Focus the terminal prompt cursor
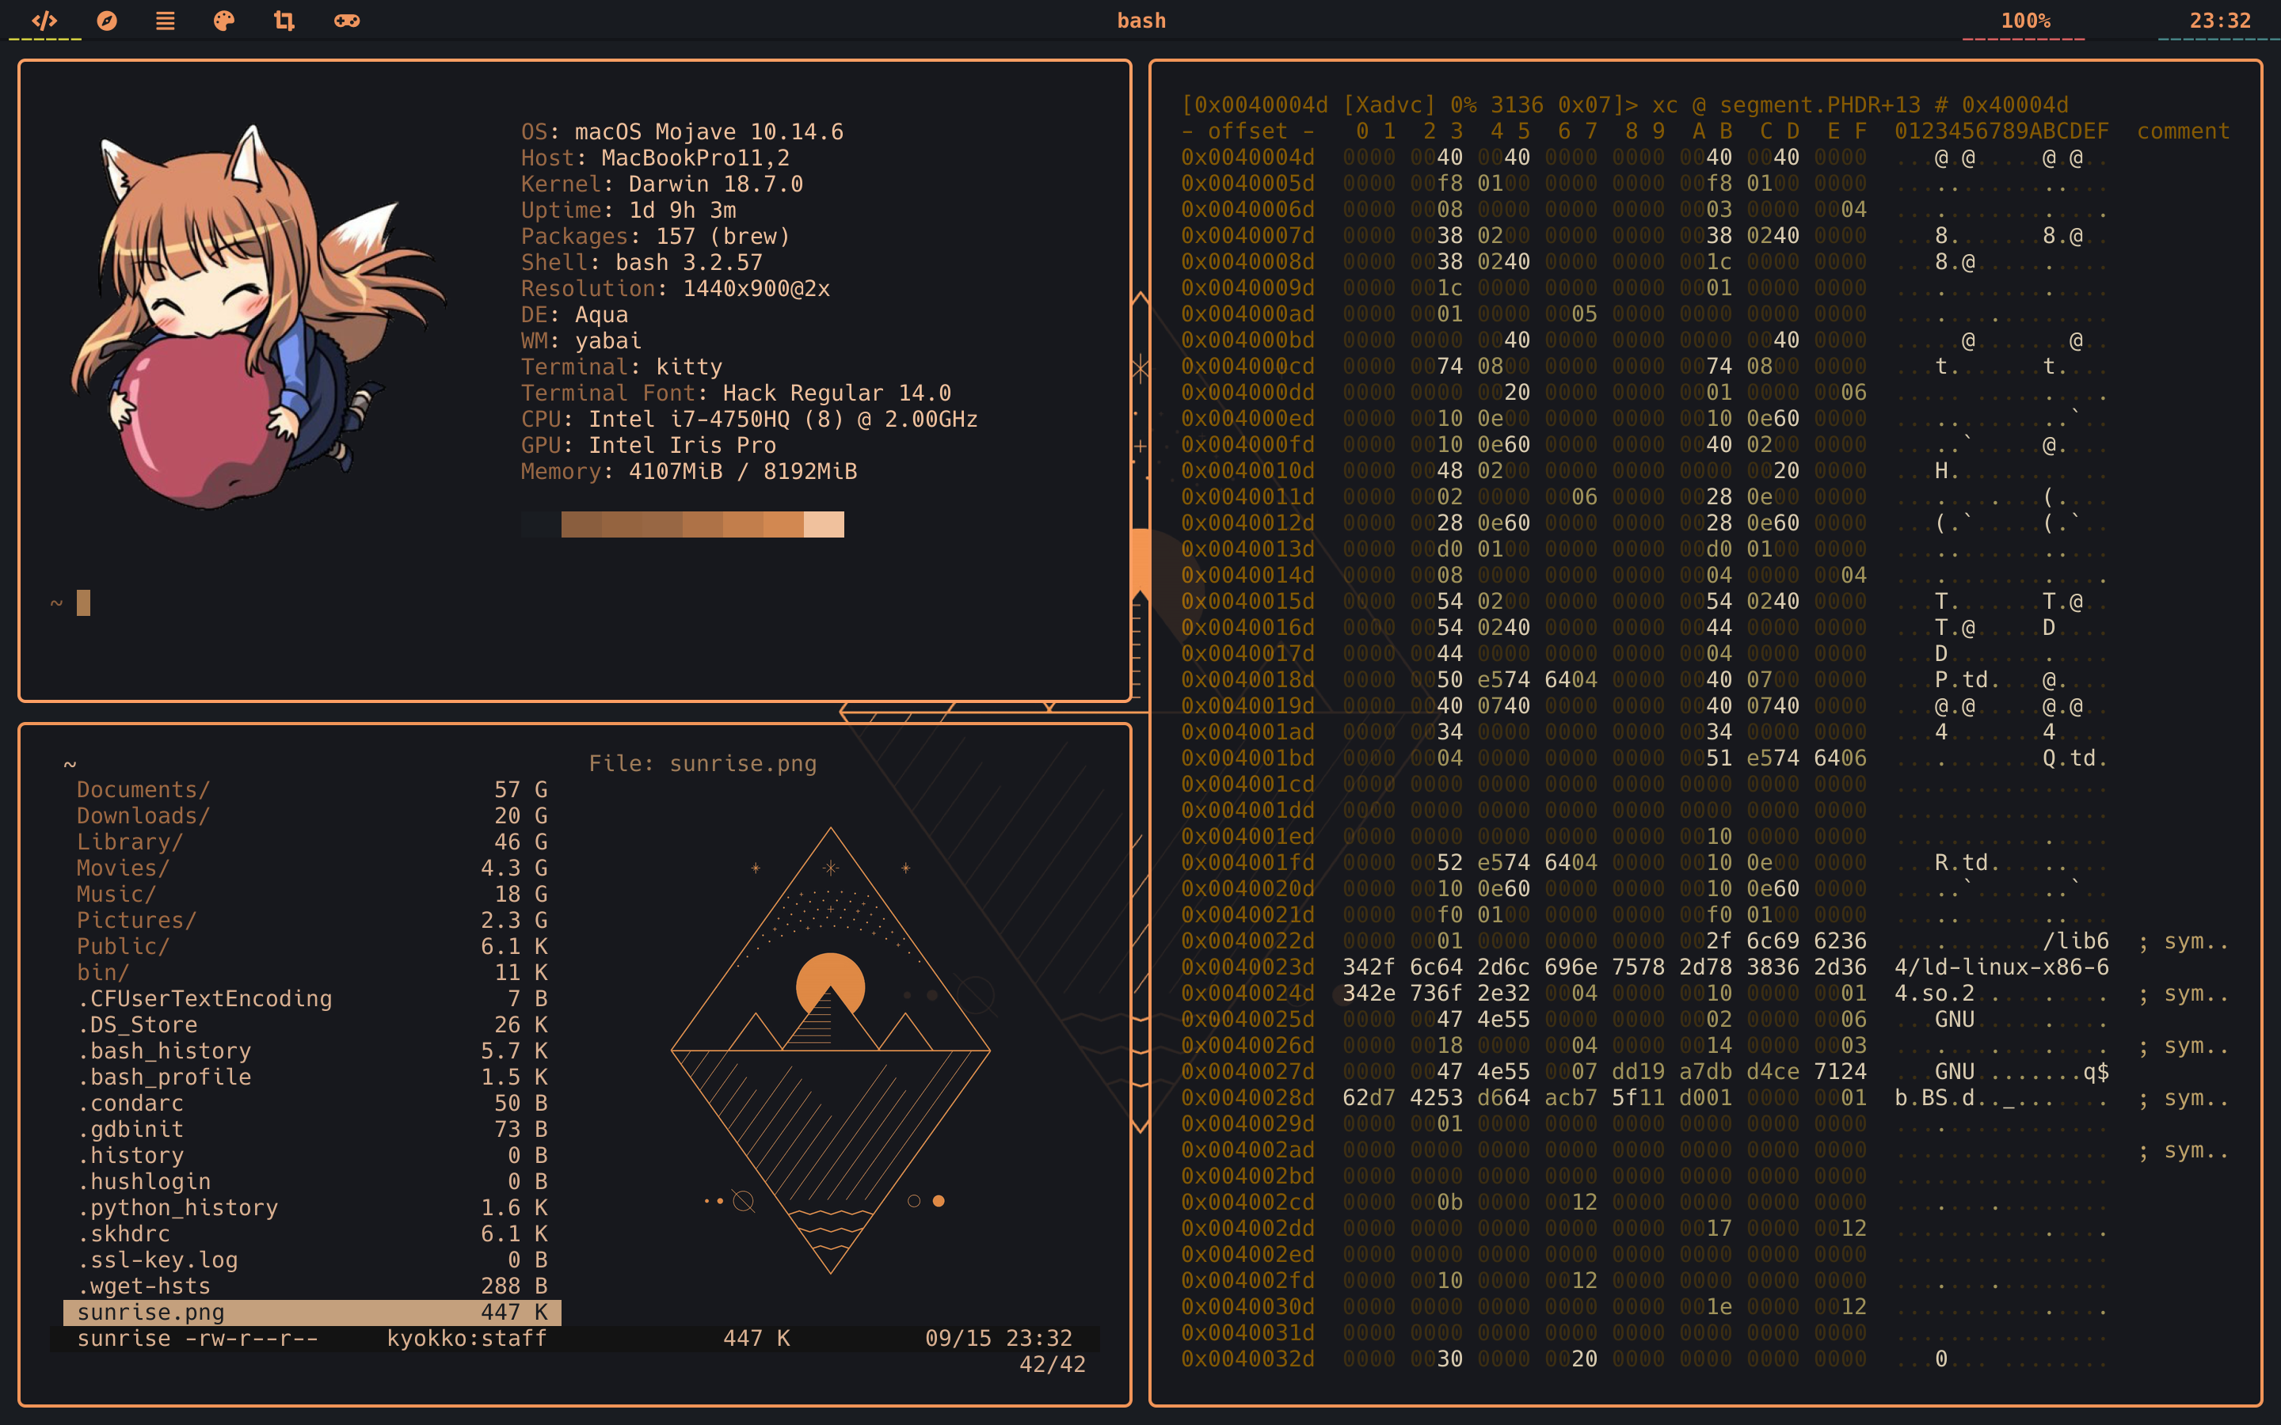The height and width of the screenshot is (1425, 2281). coord(83,602)
